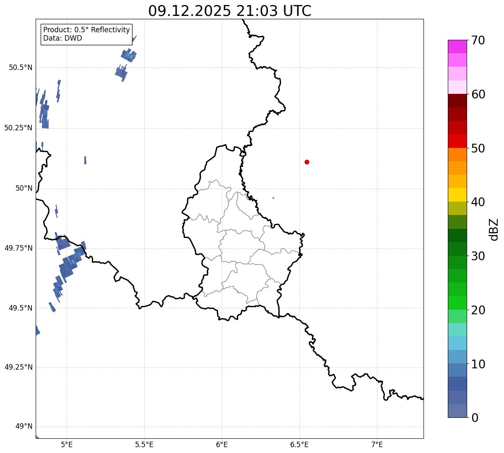Pick the grey-blue bottom colorbar segment at 0

[457, 411]
